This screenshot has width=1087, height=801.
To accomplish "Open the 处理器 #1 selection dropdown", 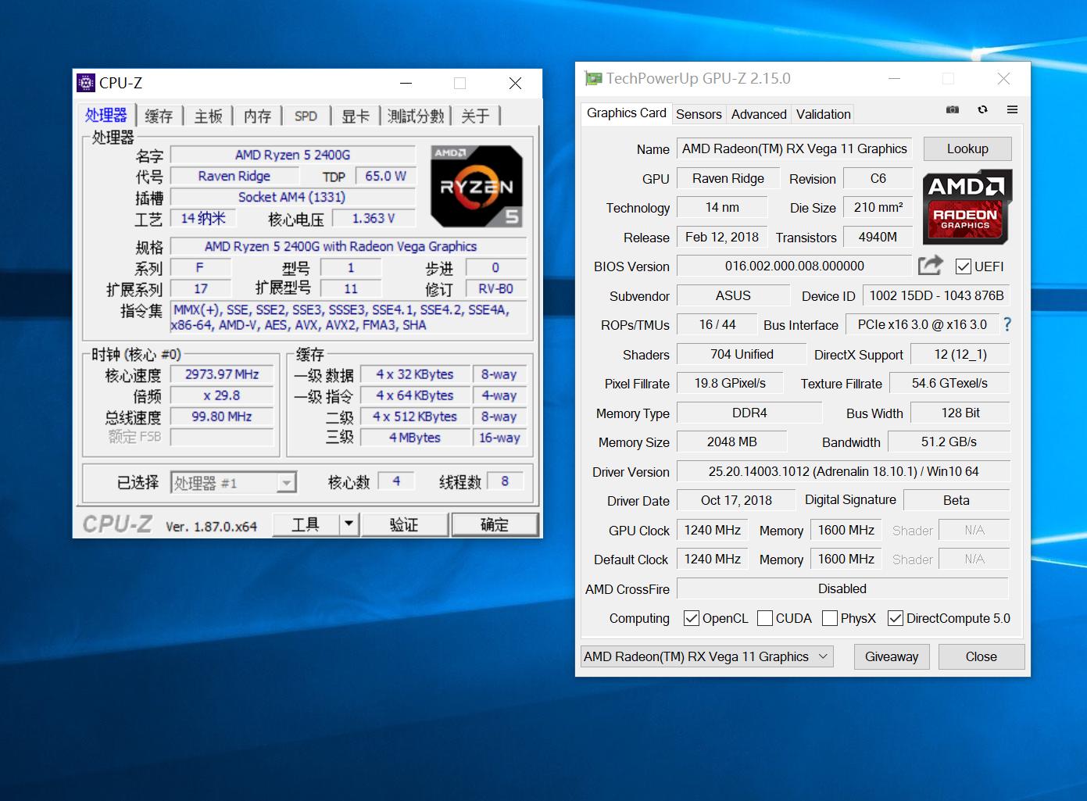I will (x=287, y=482).
